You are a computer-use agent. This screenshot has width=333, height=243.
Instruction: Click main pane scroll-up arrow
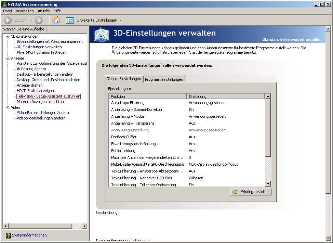[x=328, y=29]
